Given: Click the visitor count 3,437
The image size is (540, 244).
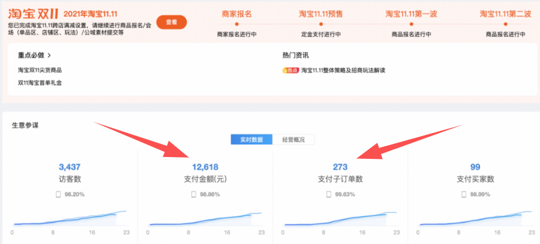Looking at the screenshot, I should click(70, 167).
